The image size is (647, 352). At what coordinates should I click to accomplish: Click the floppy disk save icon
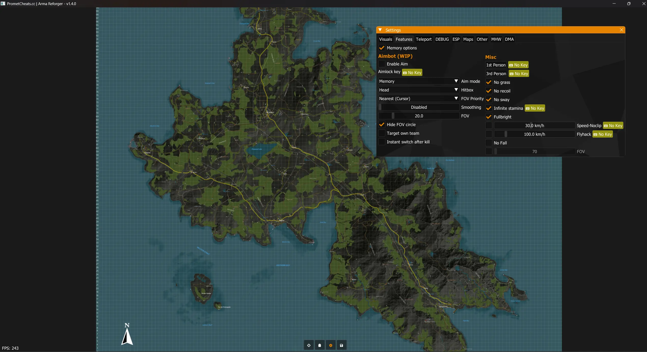click(342, 345)
